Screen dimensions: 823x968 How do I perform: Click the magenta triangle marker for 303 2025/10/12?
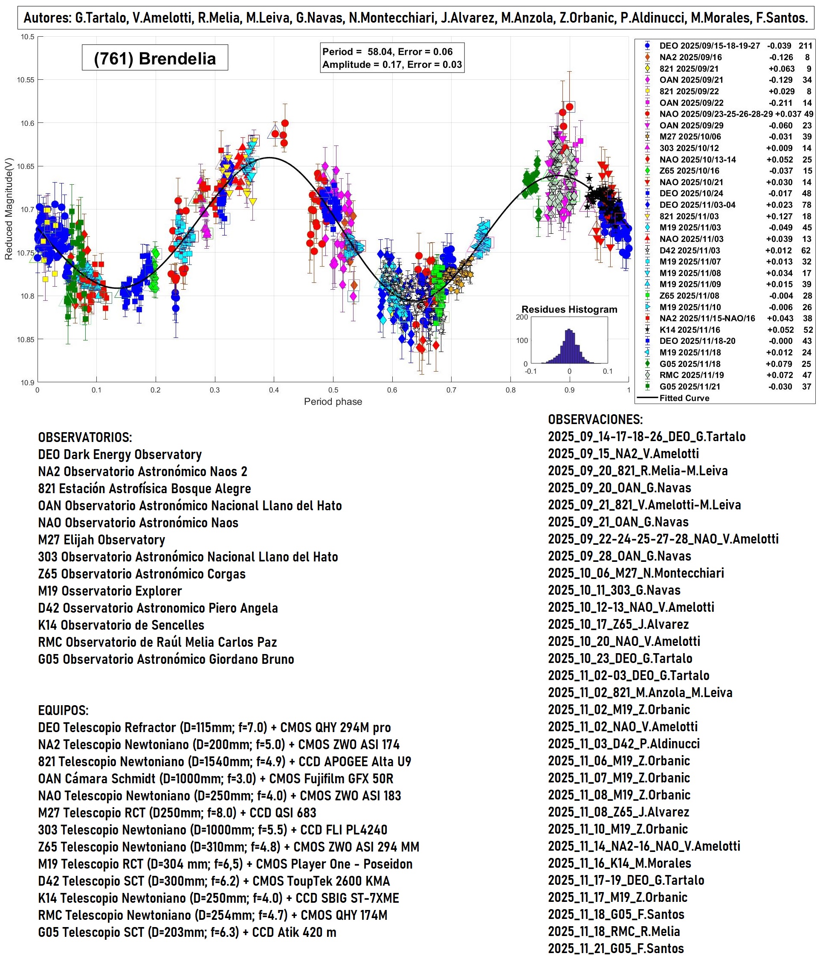pyautogui.click(x=647, y=148)
